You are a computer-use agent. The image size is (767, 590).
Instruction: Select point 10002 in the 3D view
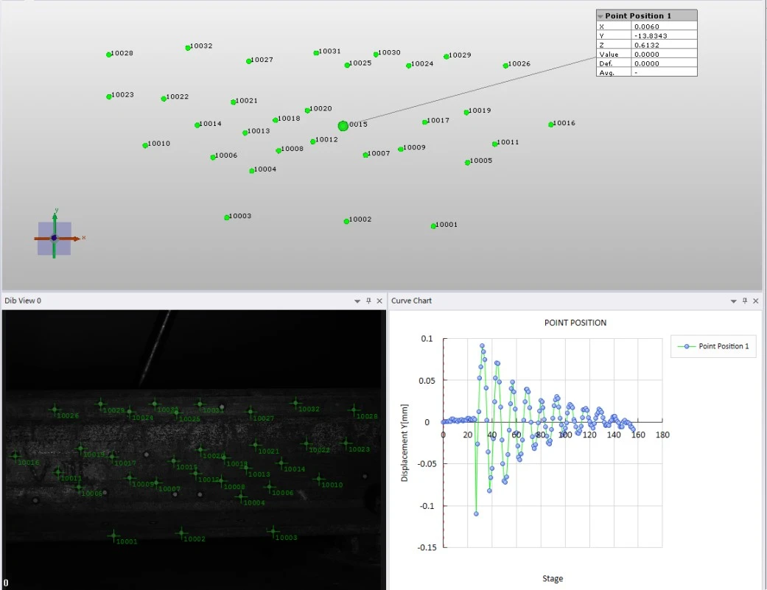click(346, 222)
